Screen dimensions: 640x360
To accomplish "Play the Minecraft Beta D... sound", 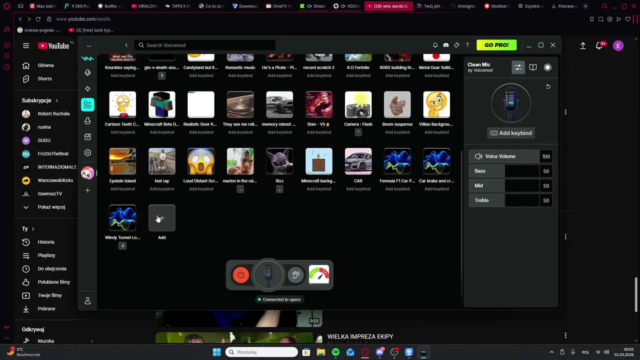I will (x=162, y=104).
